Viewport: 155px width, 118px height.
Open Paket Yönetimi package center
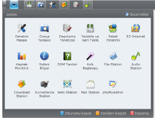pos(113,28)
